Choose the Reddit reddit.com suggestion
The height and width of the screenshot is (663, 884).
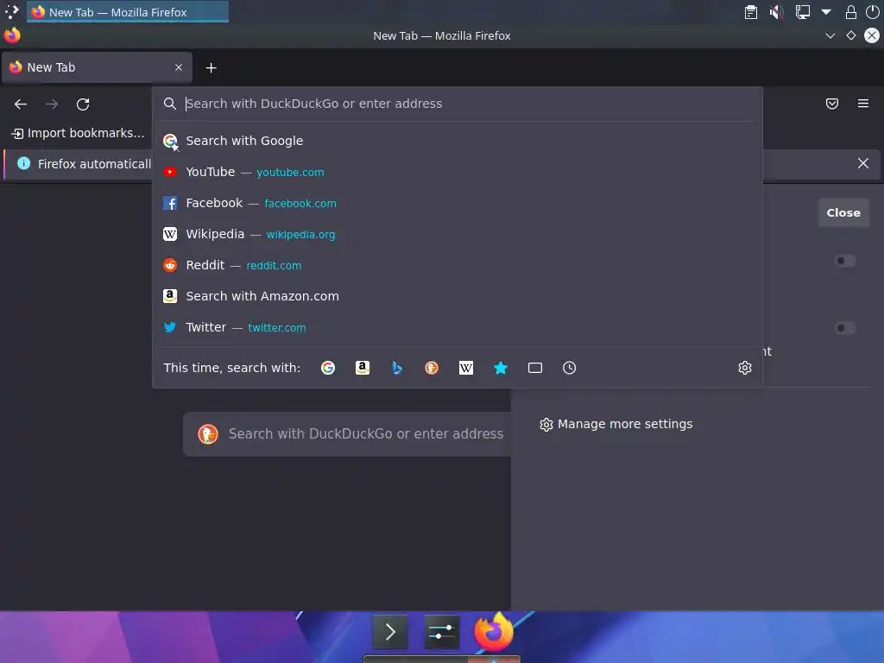point(458,265)
